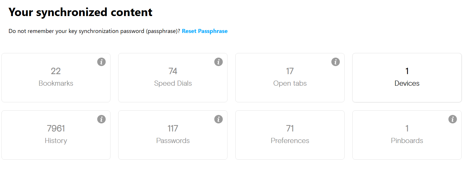Click the number 117 above Passwords

(x=173, y=128)
